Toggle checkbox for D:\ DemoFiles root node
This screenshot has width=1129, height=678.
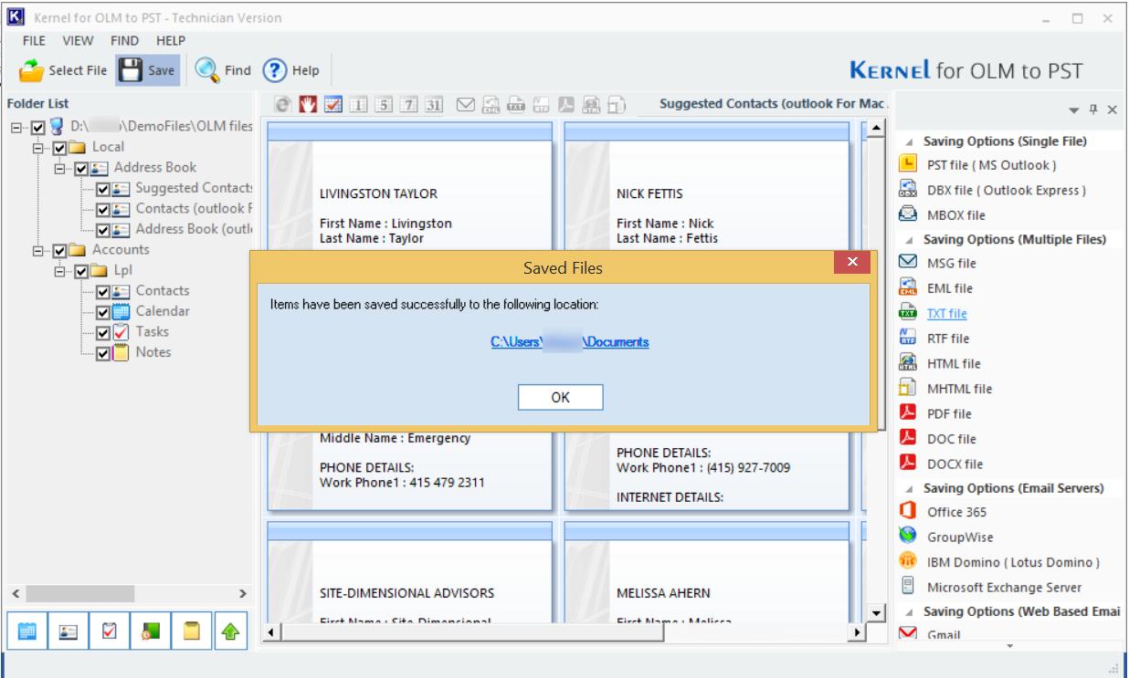[38, 127]
